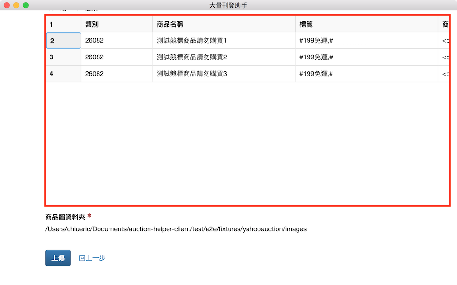Minimize the window with the yellow button
Screen dimensions: 457x285
[16, 5]
